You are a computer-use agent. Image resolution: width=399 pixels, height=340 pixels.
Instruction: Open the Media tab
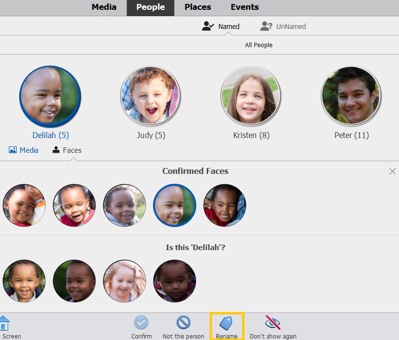coord(104,7)
